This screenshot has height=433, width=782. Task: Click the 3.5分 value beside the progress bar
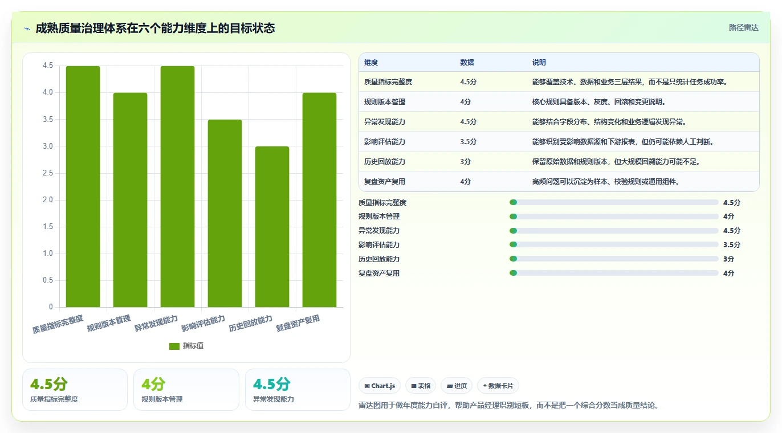point(732,245)
